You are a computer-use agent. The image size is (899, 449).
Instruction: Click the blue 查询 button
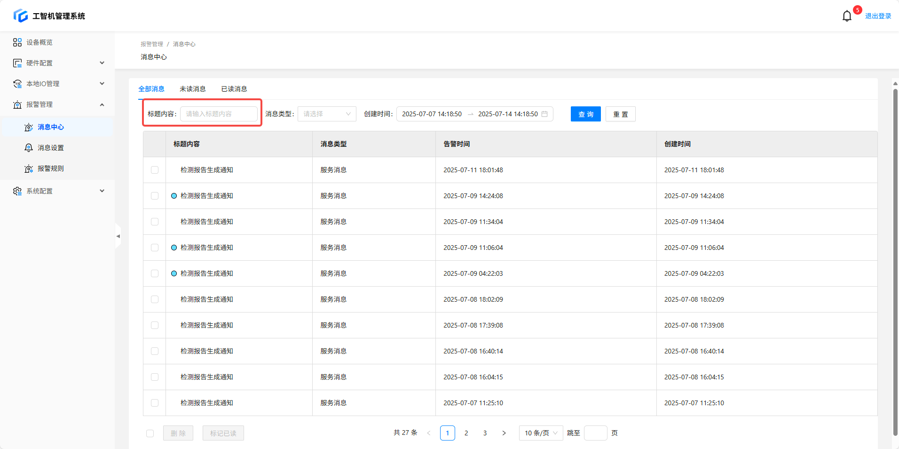click(x=585, y=114)
